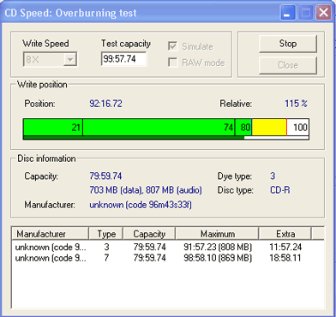
Task: Click the Extra column header
Action: coord(285,234)
